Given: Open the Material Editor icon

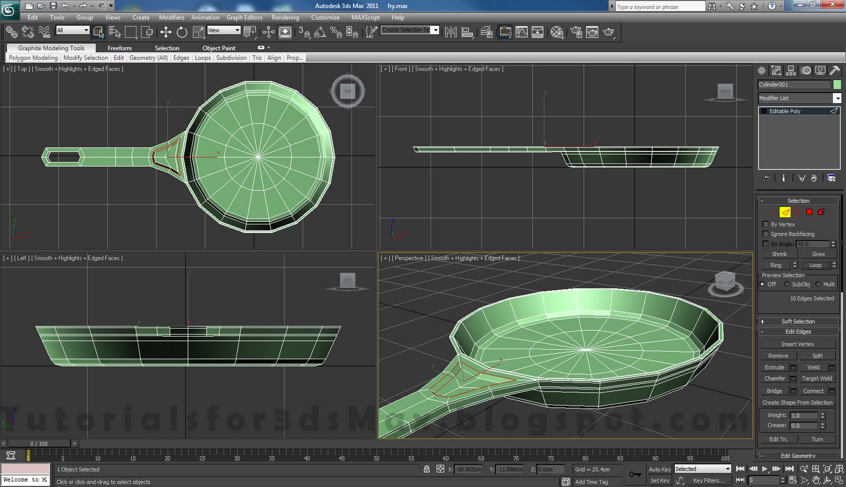Looking at the screenshot, I should (556, 32).
